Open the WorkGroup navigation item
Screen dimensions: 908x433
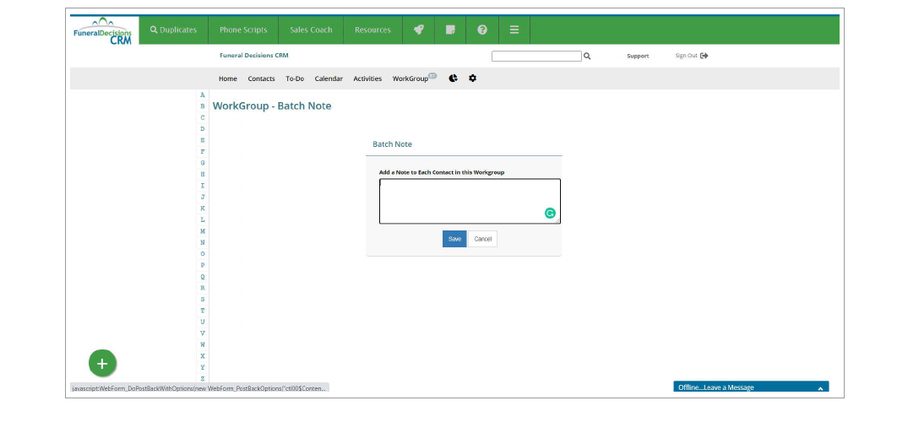pos(411,78)
